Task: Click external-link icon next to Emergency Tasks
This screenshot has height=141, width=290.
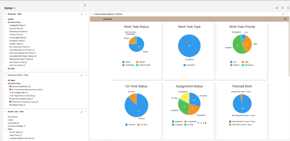Action: 24,41
